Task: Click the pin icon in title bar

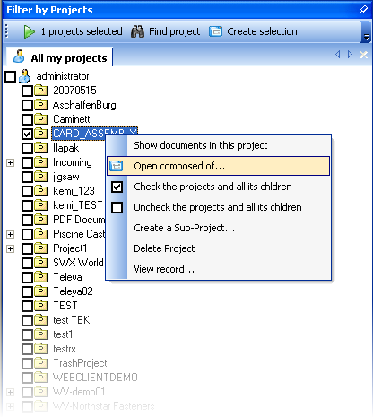Action: tap(363, 9)
